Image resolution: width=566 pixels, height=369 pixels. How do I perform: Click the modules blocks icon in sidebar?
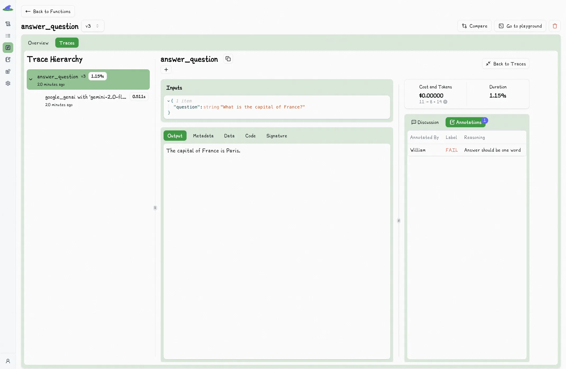point(8,71)
